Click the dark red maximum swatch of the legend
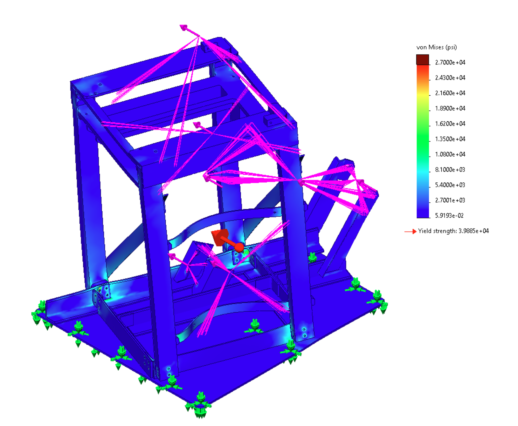The height and width of the screenshot is (426, 518). 423,60
